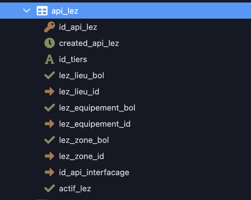Collapse the api_lez table chevron

(26, 11)
